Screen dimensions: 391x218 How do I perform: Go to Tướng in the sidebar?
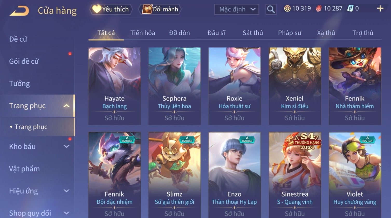tap(19, 84)
